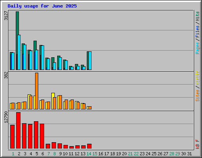Screen dimensions: 202x158
Task: Click the 12790 KB axis value
Action: click(x=6, y=117)
